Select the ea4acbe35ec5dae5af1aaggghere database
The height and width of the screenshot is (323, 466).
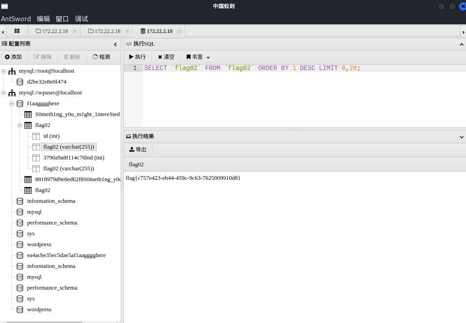[x=66, y=255]
